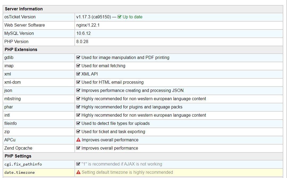Click the APCu extension name
The image size is (287, 178).
point(10,140)
